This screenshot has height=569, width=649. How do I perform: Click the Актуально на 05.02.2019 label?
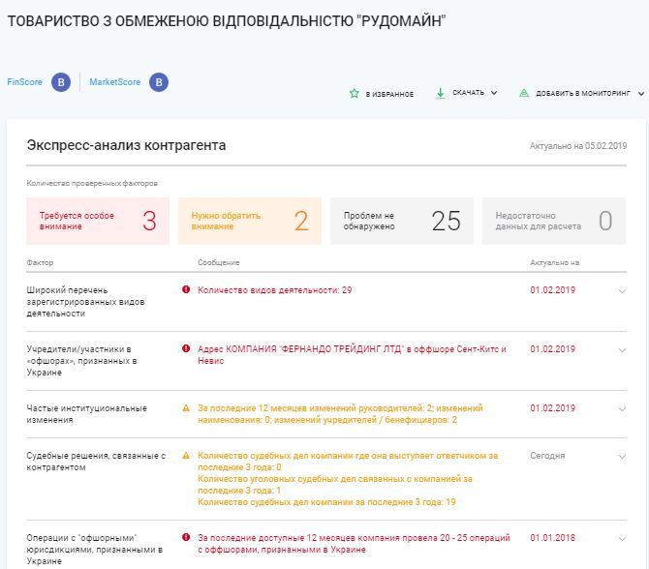pos(578,146)
